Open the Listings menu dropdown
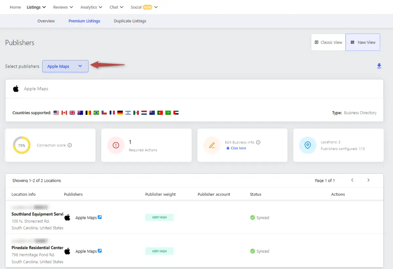The image size is (393, 269). click(x=36, y=7)
